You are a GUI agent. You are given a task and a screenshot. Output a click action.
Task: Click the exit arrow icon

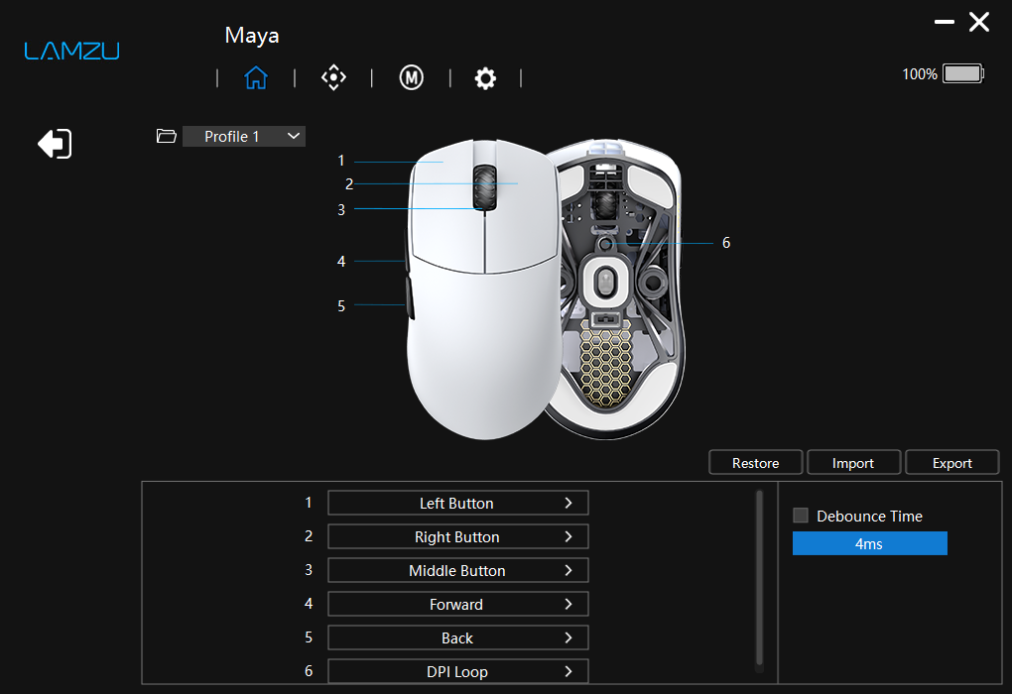55,143
